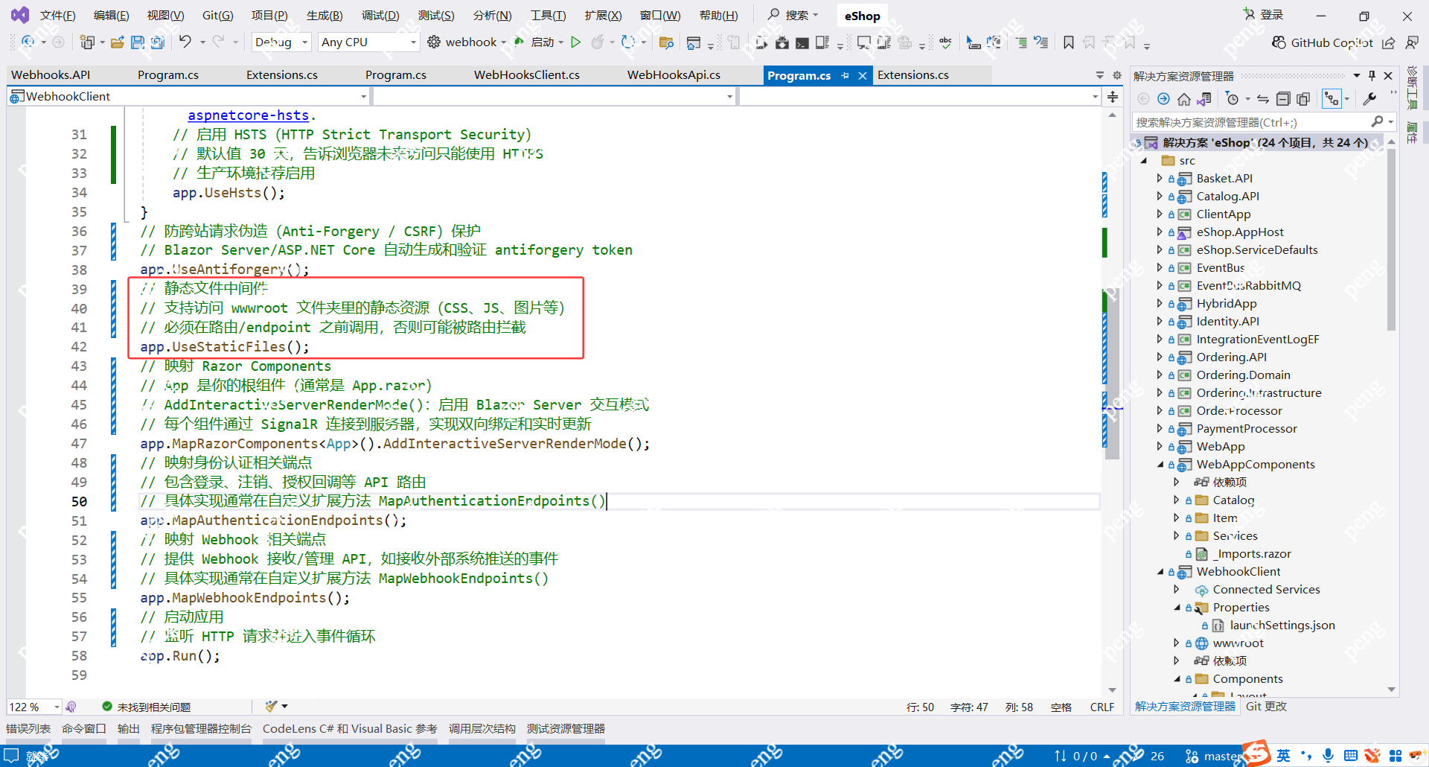1429x767 pixels.
Task: Switch to the Webhooks.API tab
Action: coord(51,75)
